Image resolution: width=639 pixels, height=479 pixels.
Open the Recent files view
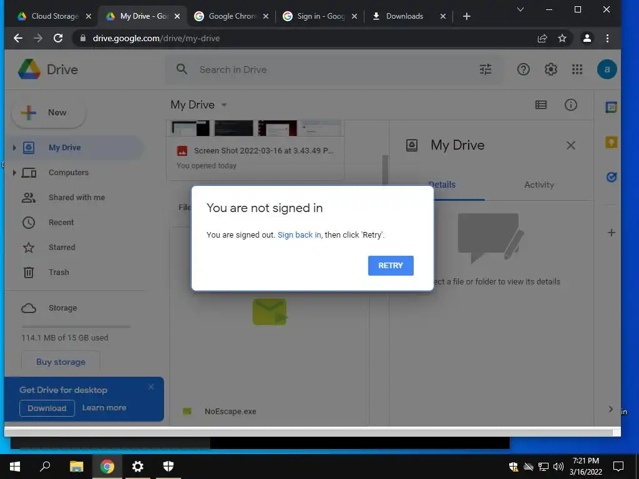pyautogui.click(x=61, y=223)
